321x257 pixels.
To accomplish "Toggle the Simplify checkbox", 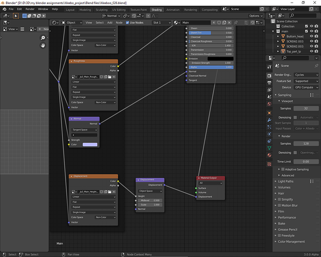I will pos(279,199).
